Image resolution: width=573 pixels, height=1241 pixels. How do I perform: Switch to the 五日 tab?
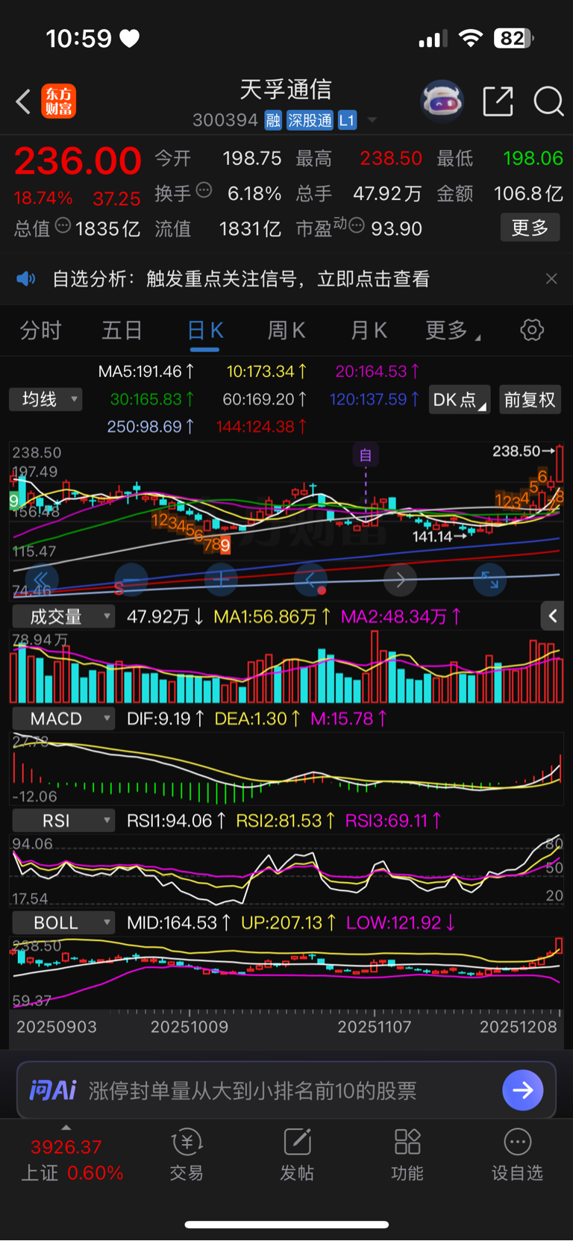click(x=122, y=330)
